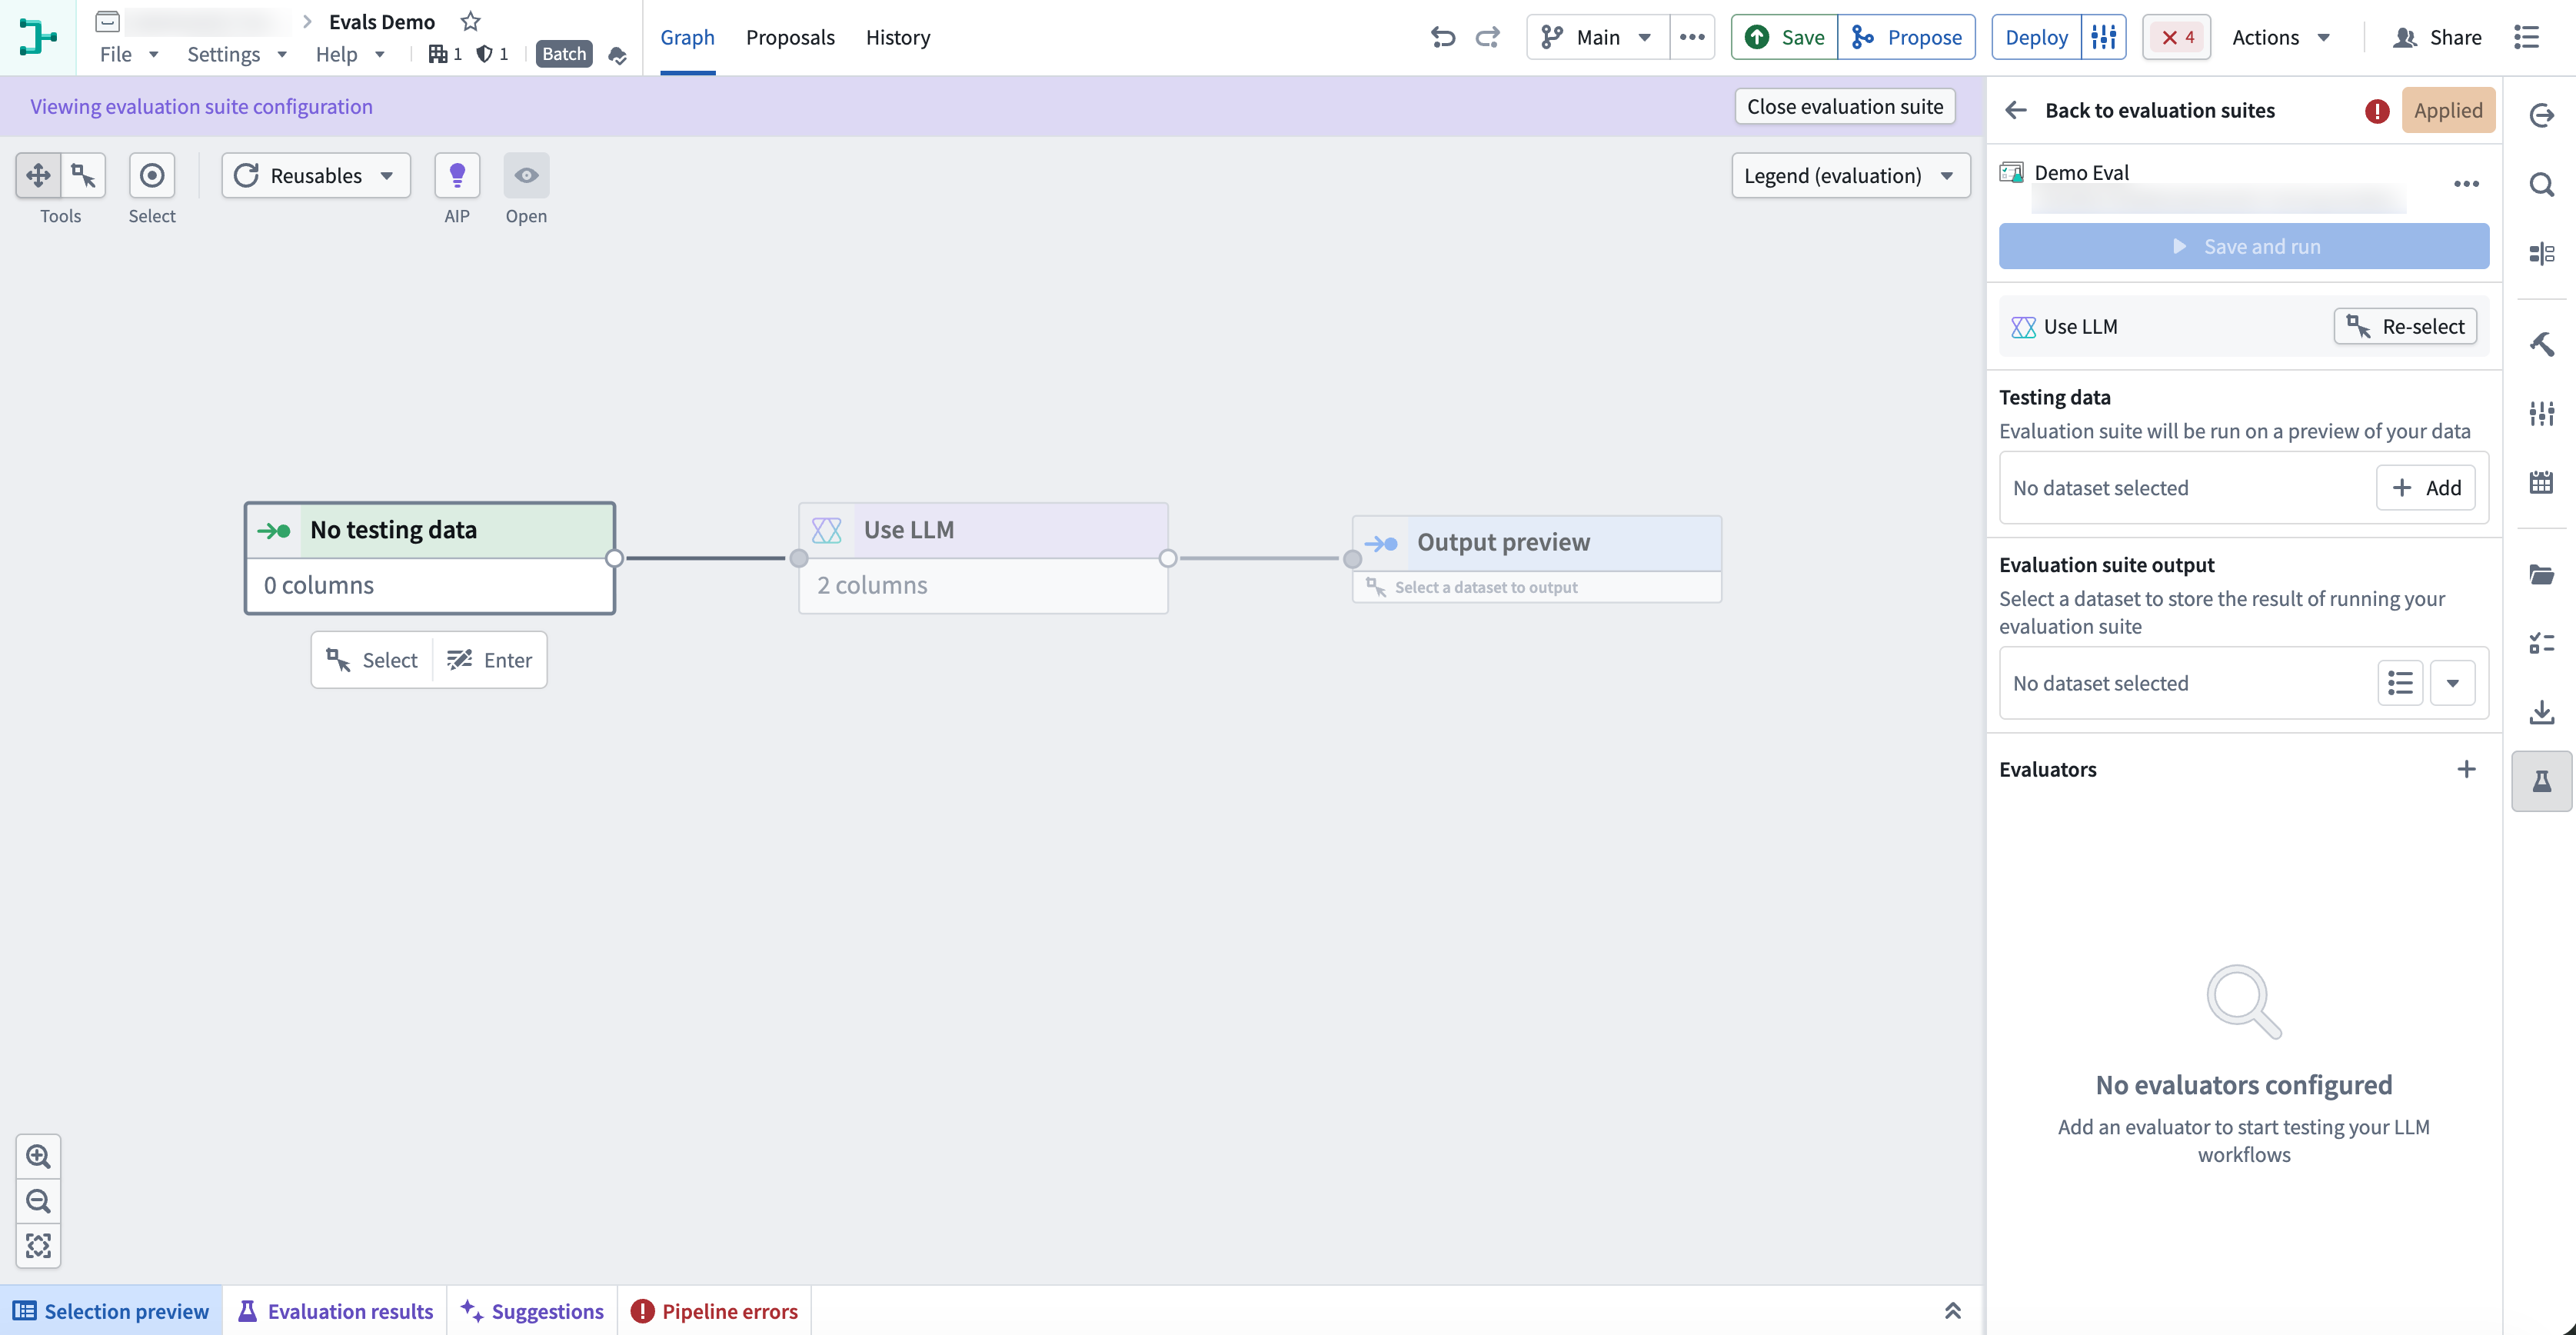Open the download icon in right sidebar
Image resolution: width=2576 pixels, height=1335 pixels.
coord(2541,712)
